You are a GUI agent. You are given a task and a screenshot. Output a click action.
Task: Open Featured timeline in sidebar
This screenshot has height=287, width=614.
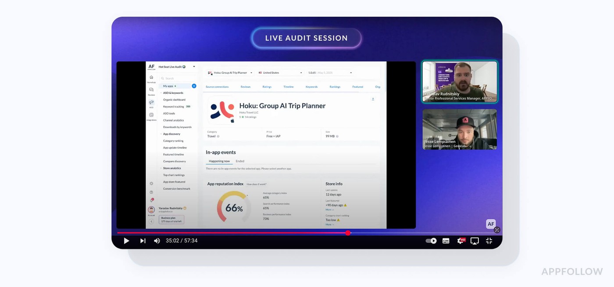pyautogui.click(x=173, y=154)
